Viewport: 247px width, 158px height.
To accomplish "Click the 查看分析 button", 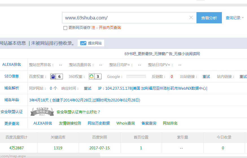I will point(209,18).
